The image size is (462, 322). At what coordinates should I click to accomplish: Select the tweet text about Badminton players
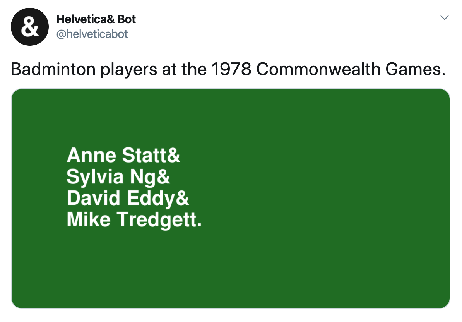[x=228, y=70]
